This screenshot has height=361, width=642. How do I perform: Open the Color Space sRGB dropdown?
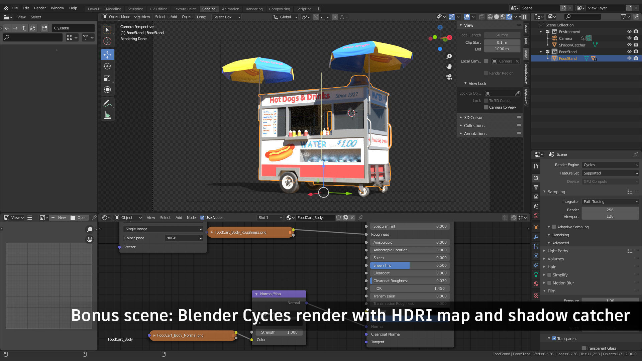(x=184, y=238)
